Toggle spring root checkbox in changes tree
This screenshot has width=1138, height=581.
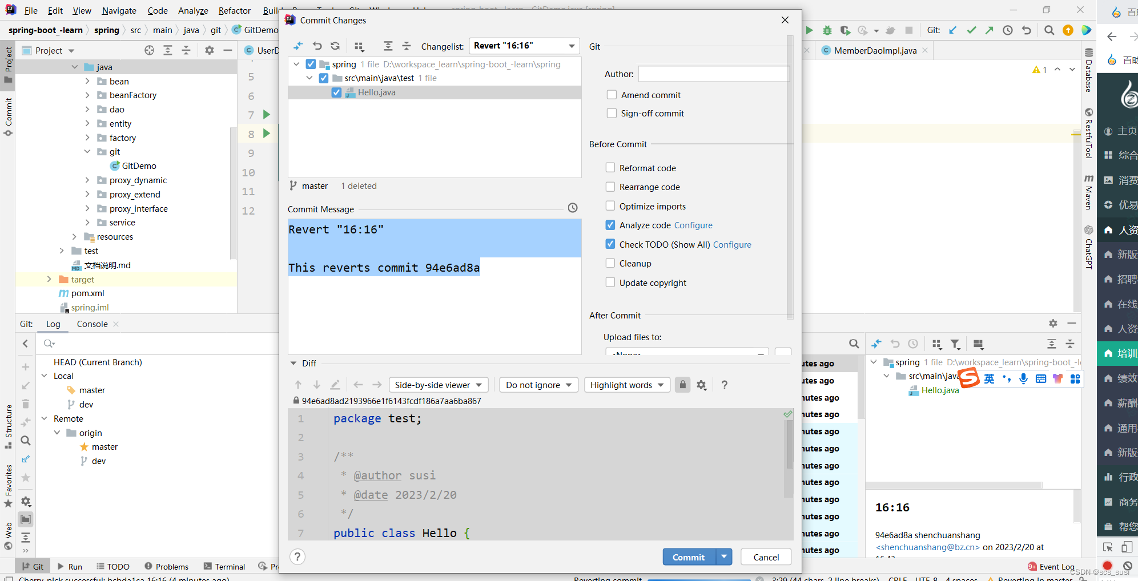pyautogui.click(x=311, y=64)
